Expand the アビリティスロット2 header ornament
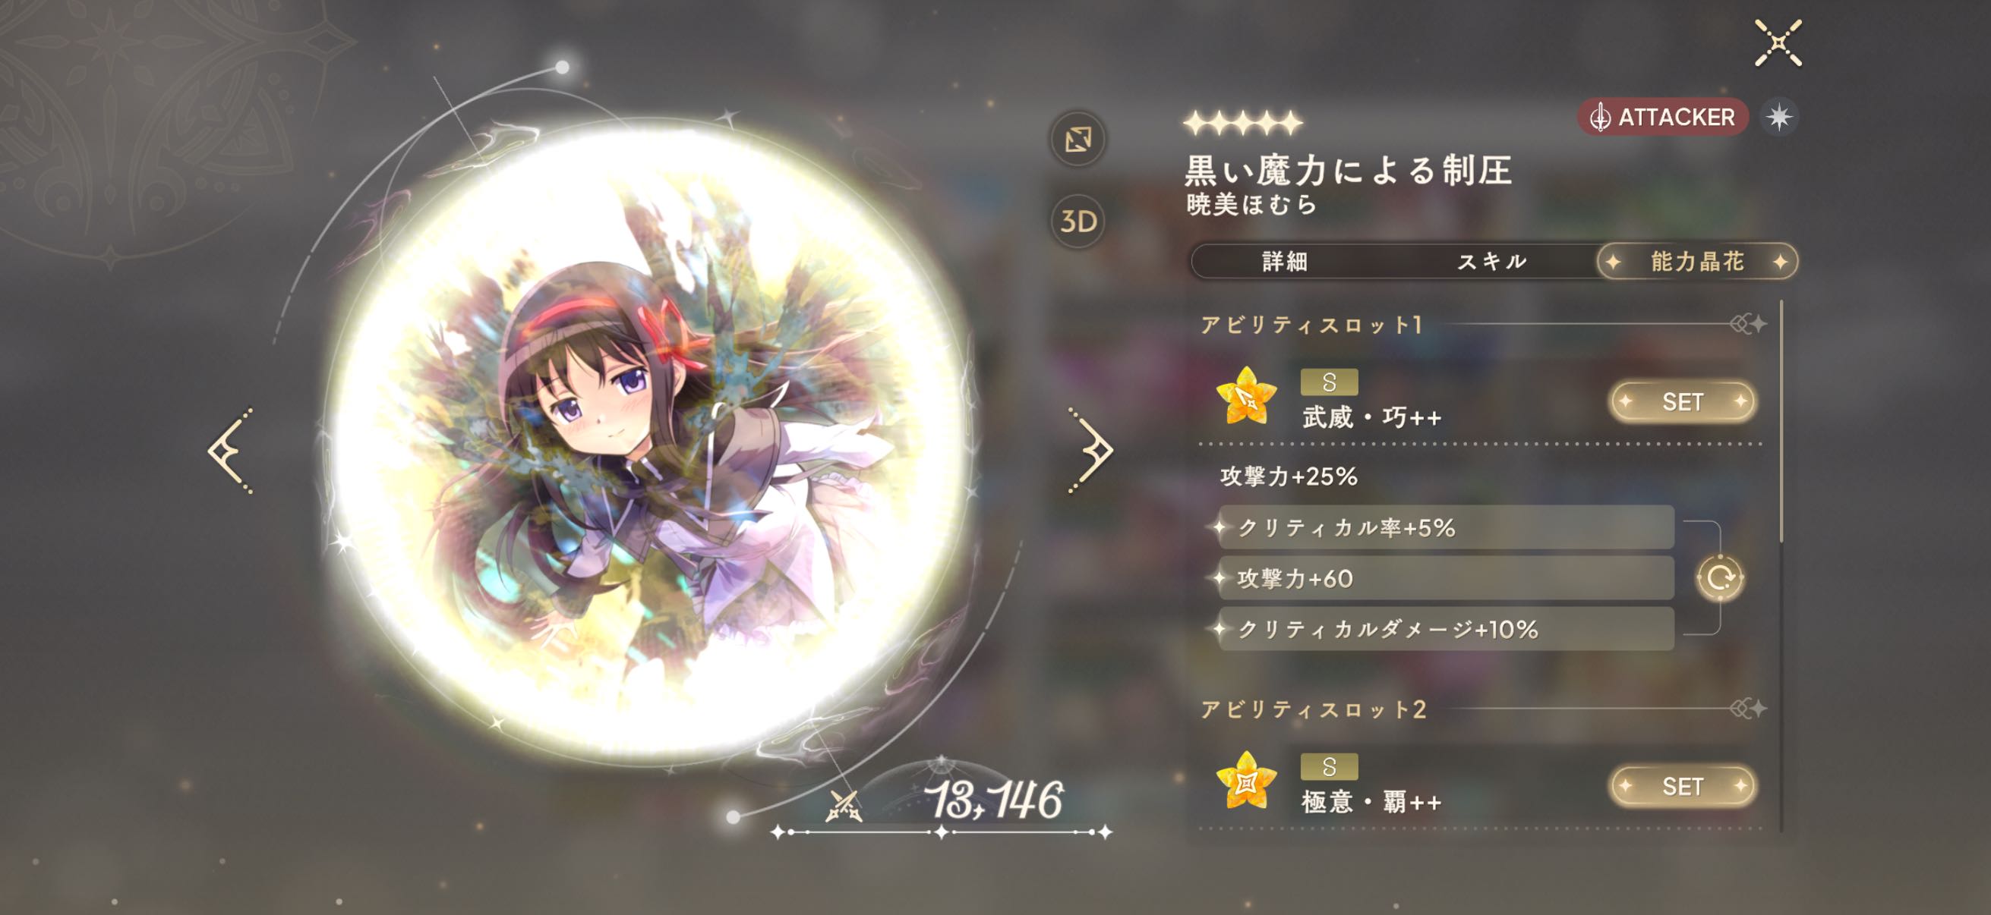 tap(1746, 708)
